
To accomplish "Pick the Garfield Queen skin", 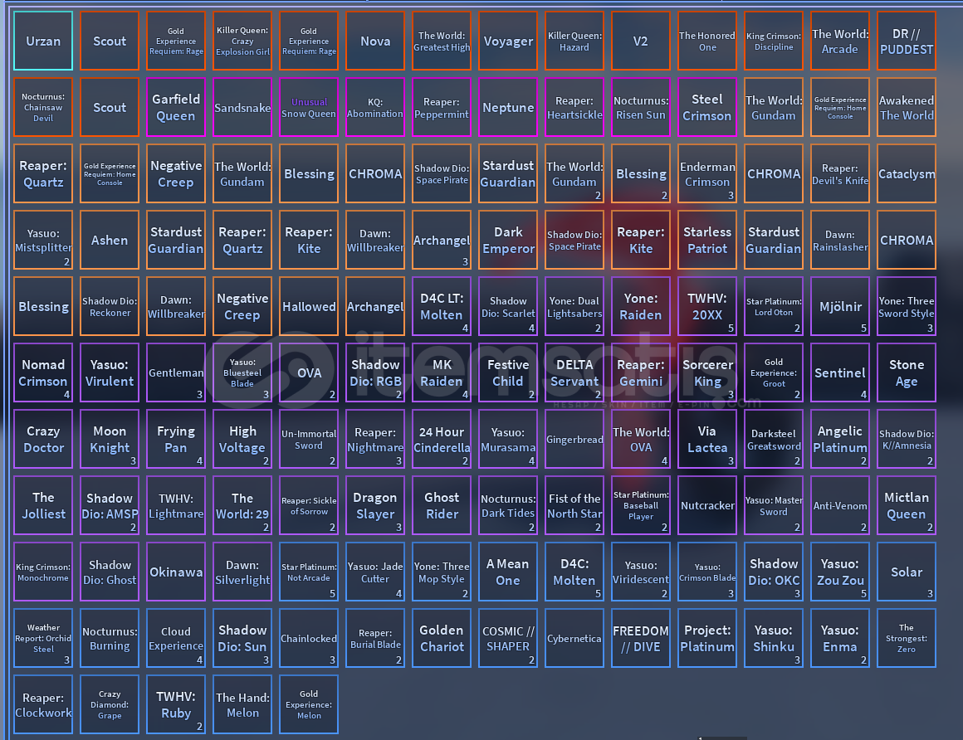I will (x=176, y=107).
